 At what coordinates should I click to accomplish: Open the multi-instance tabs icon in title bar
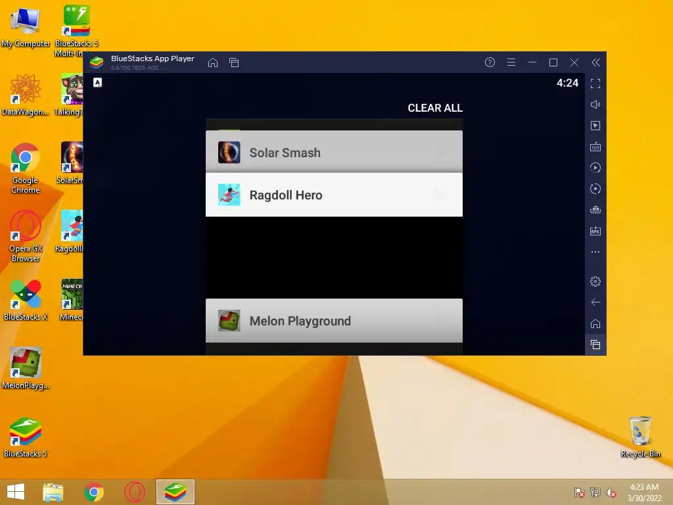click(234, 62)
